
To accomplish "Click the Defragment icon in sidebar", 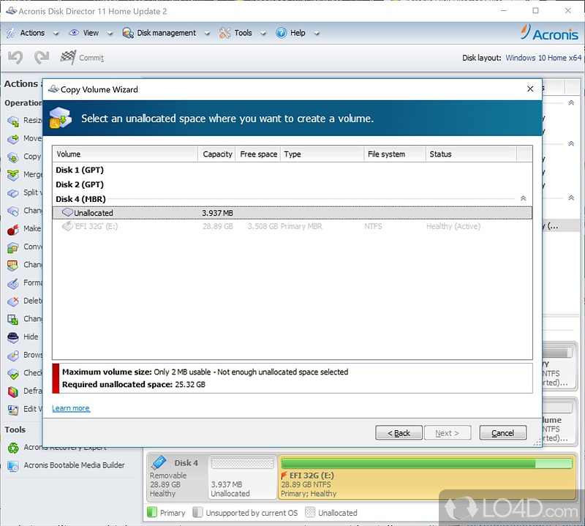I will pyautogui.click(x=13, y=391).
